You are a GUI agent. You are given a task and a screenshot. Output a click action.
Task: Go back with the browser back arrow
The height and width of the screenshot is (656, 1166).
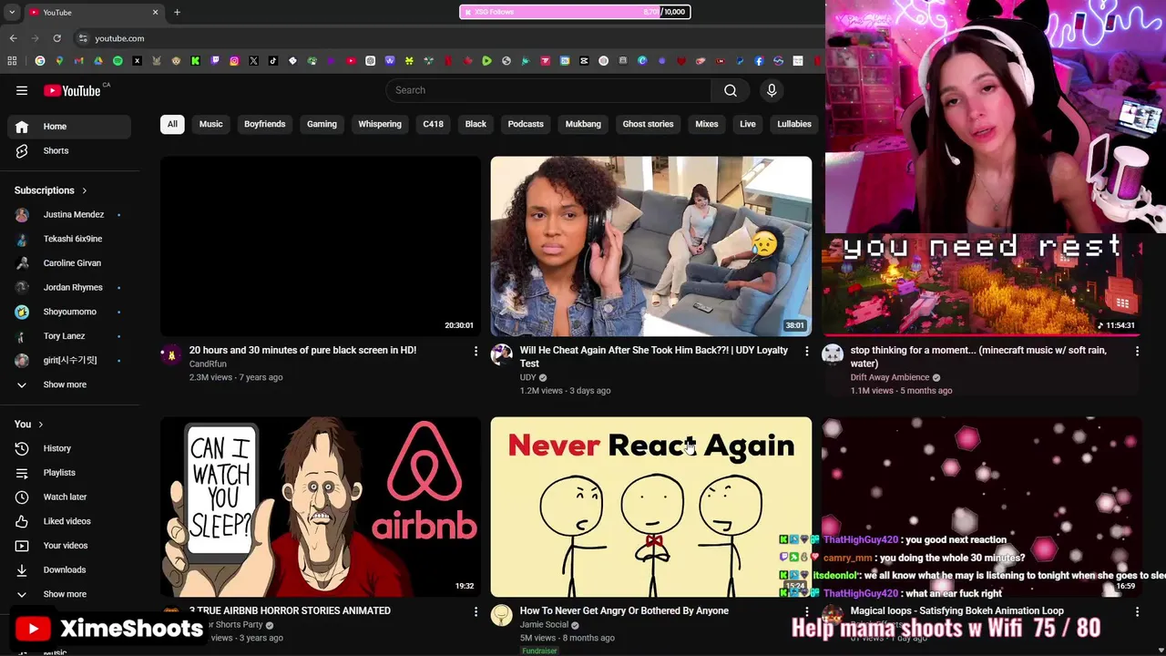click(x=13, y=38)
